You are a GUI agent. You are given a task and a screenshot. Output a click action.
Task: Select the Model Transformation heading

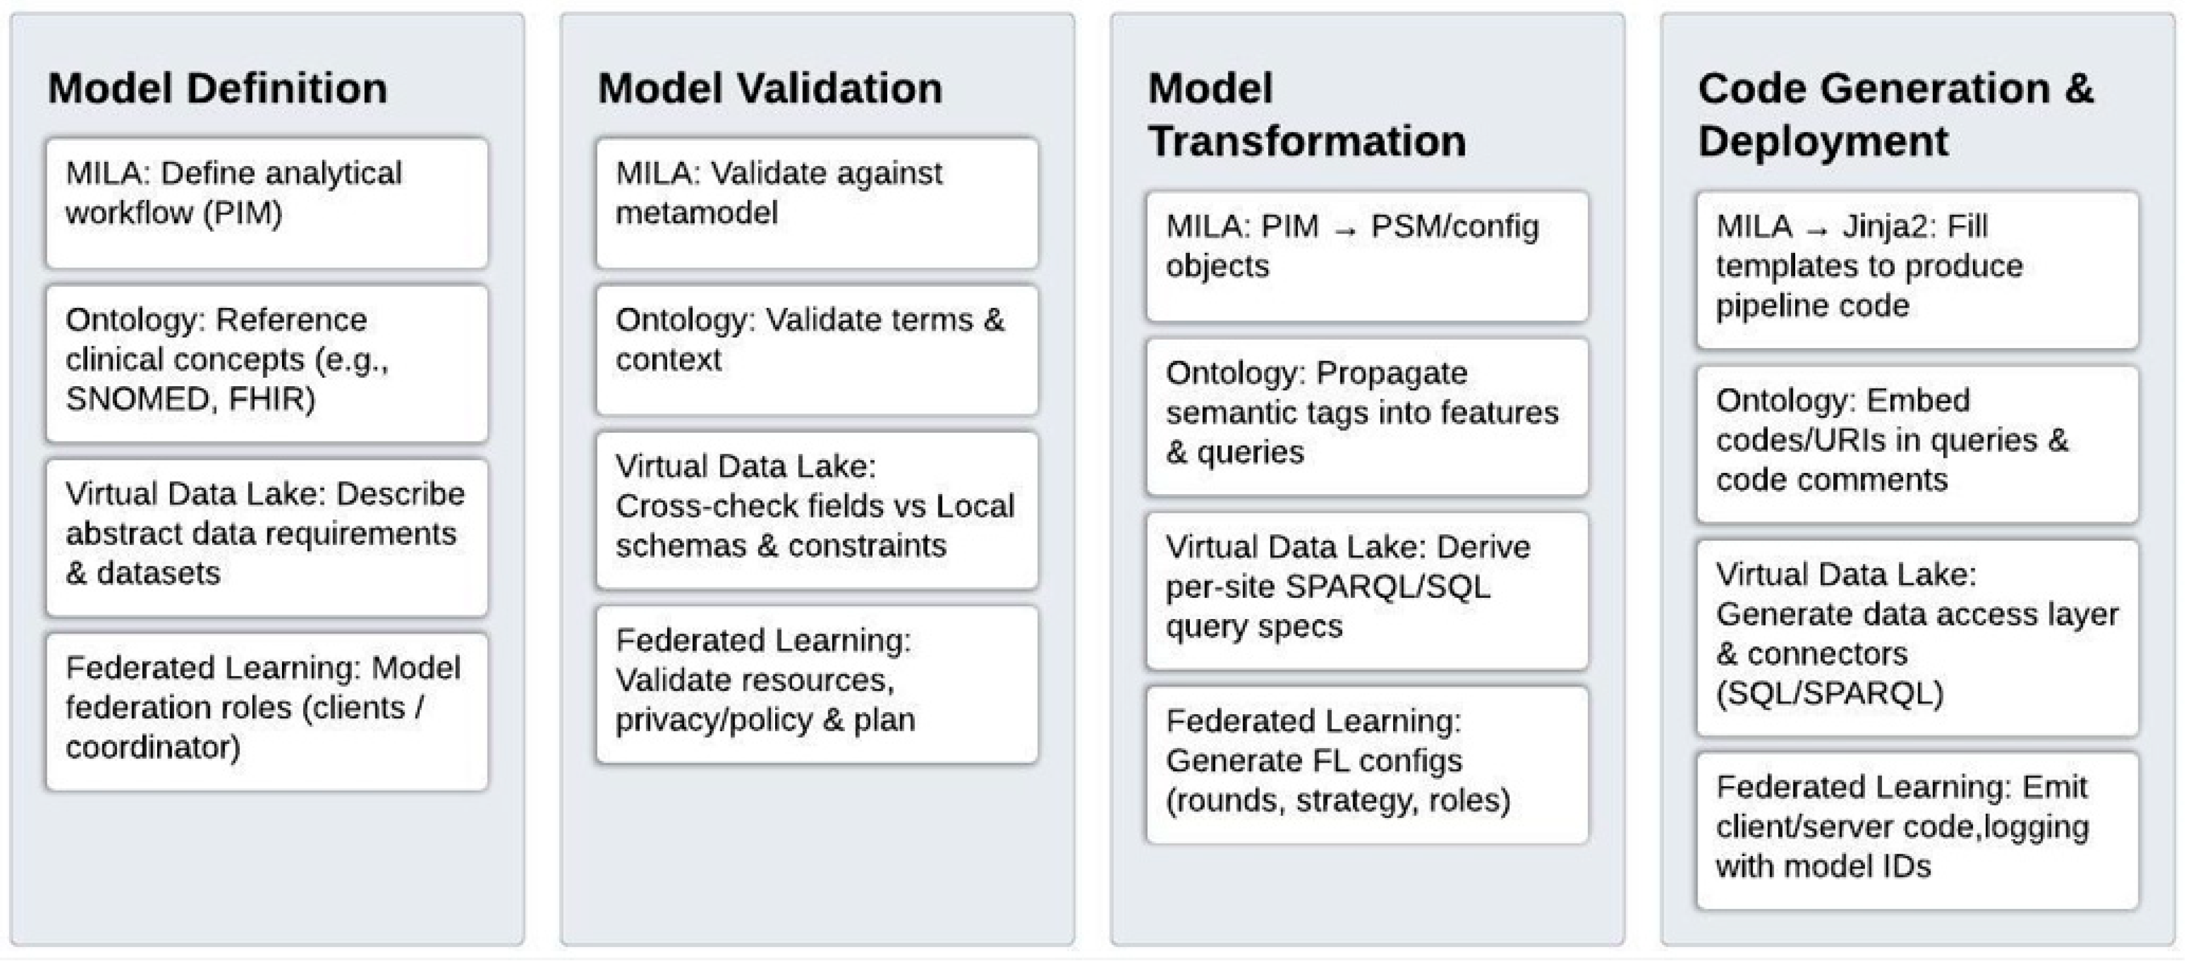1306,115
